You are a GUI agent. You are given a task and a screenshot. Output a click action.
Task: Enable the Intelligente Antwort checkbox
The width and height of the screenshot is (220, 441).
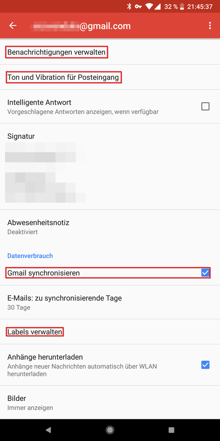click(205, 106)
